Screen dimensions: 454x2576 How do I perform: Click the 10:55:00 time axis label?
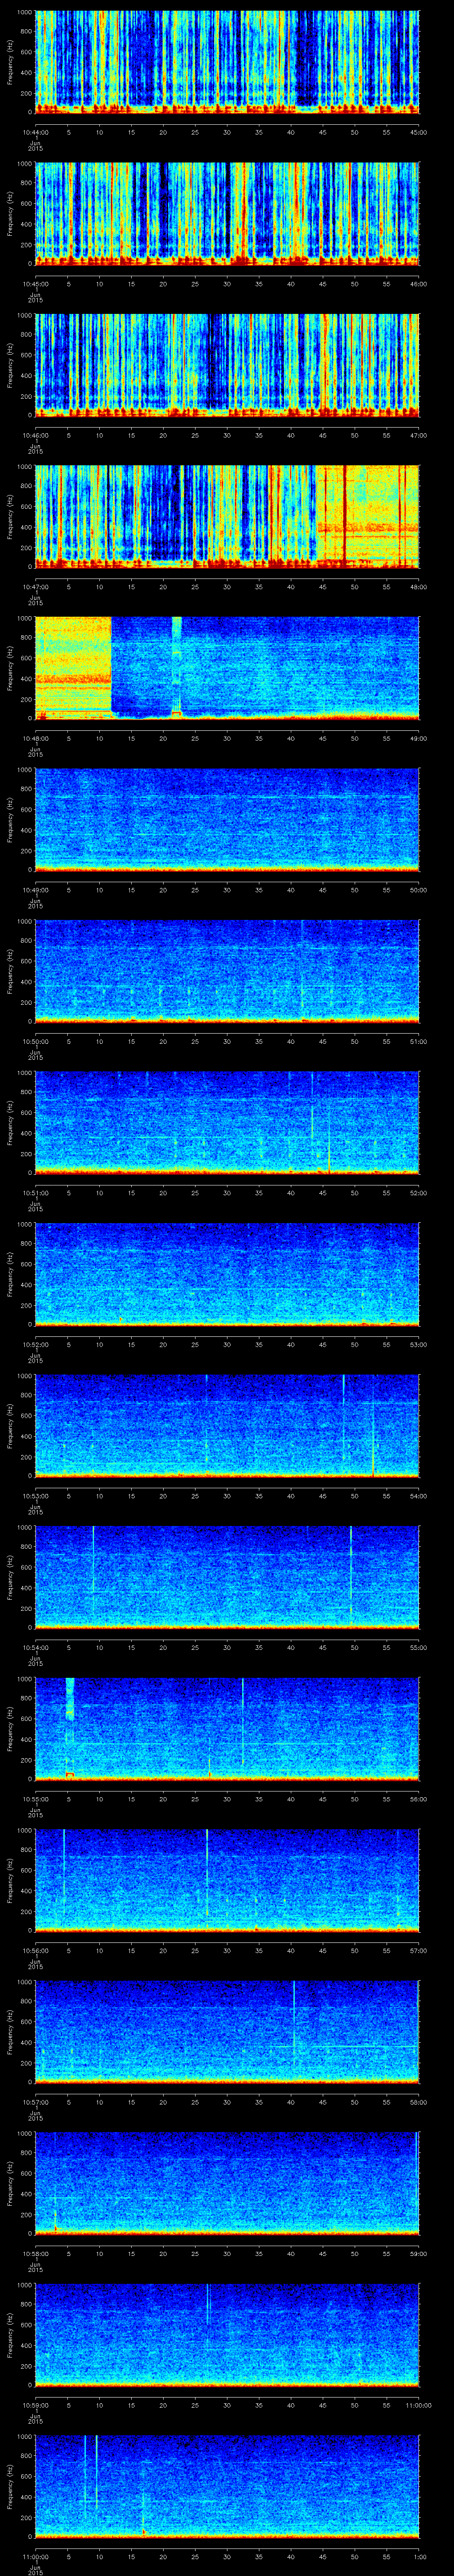(35, 1799)
